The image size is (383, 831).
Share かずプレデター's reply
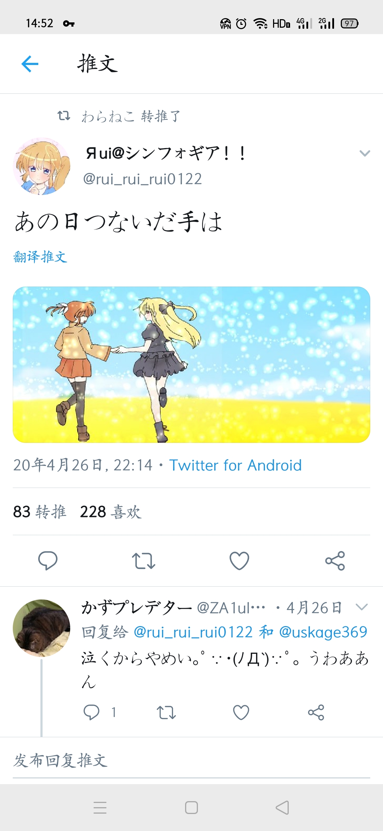[x=316, y=712]
